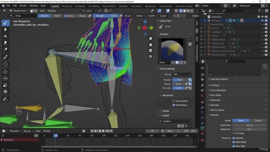Hide the Armature with its eye icon
This screenshot has height=152, width=270.
[x=262, y=21]
